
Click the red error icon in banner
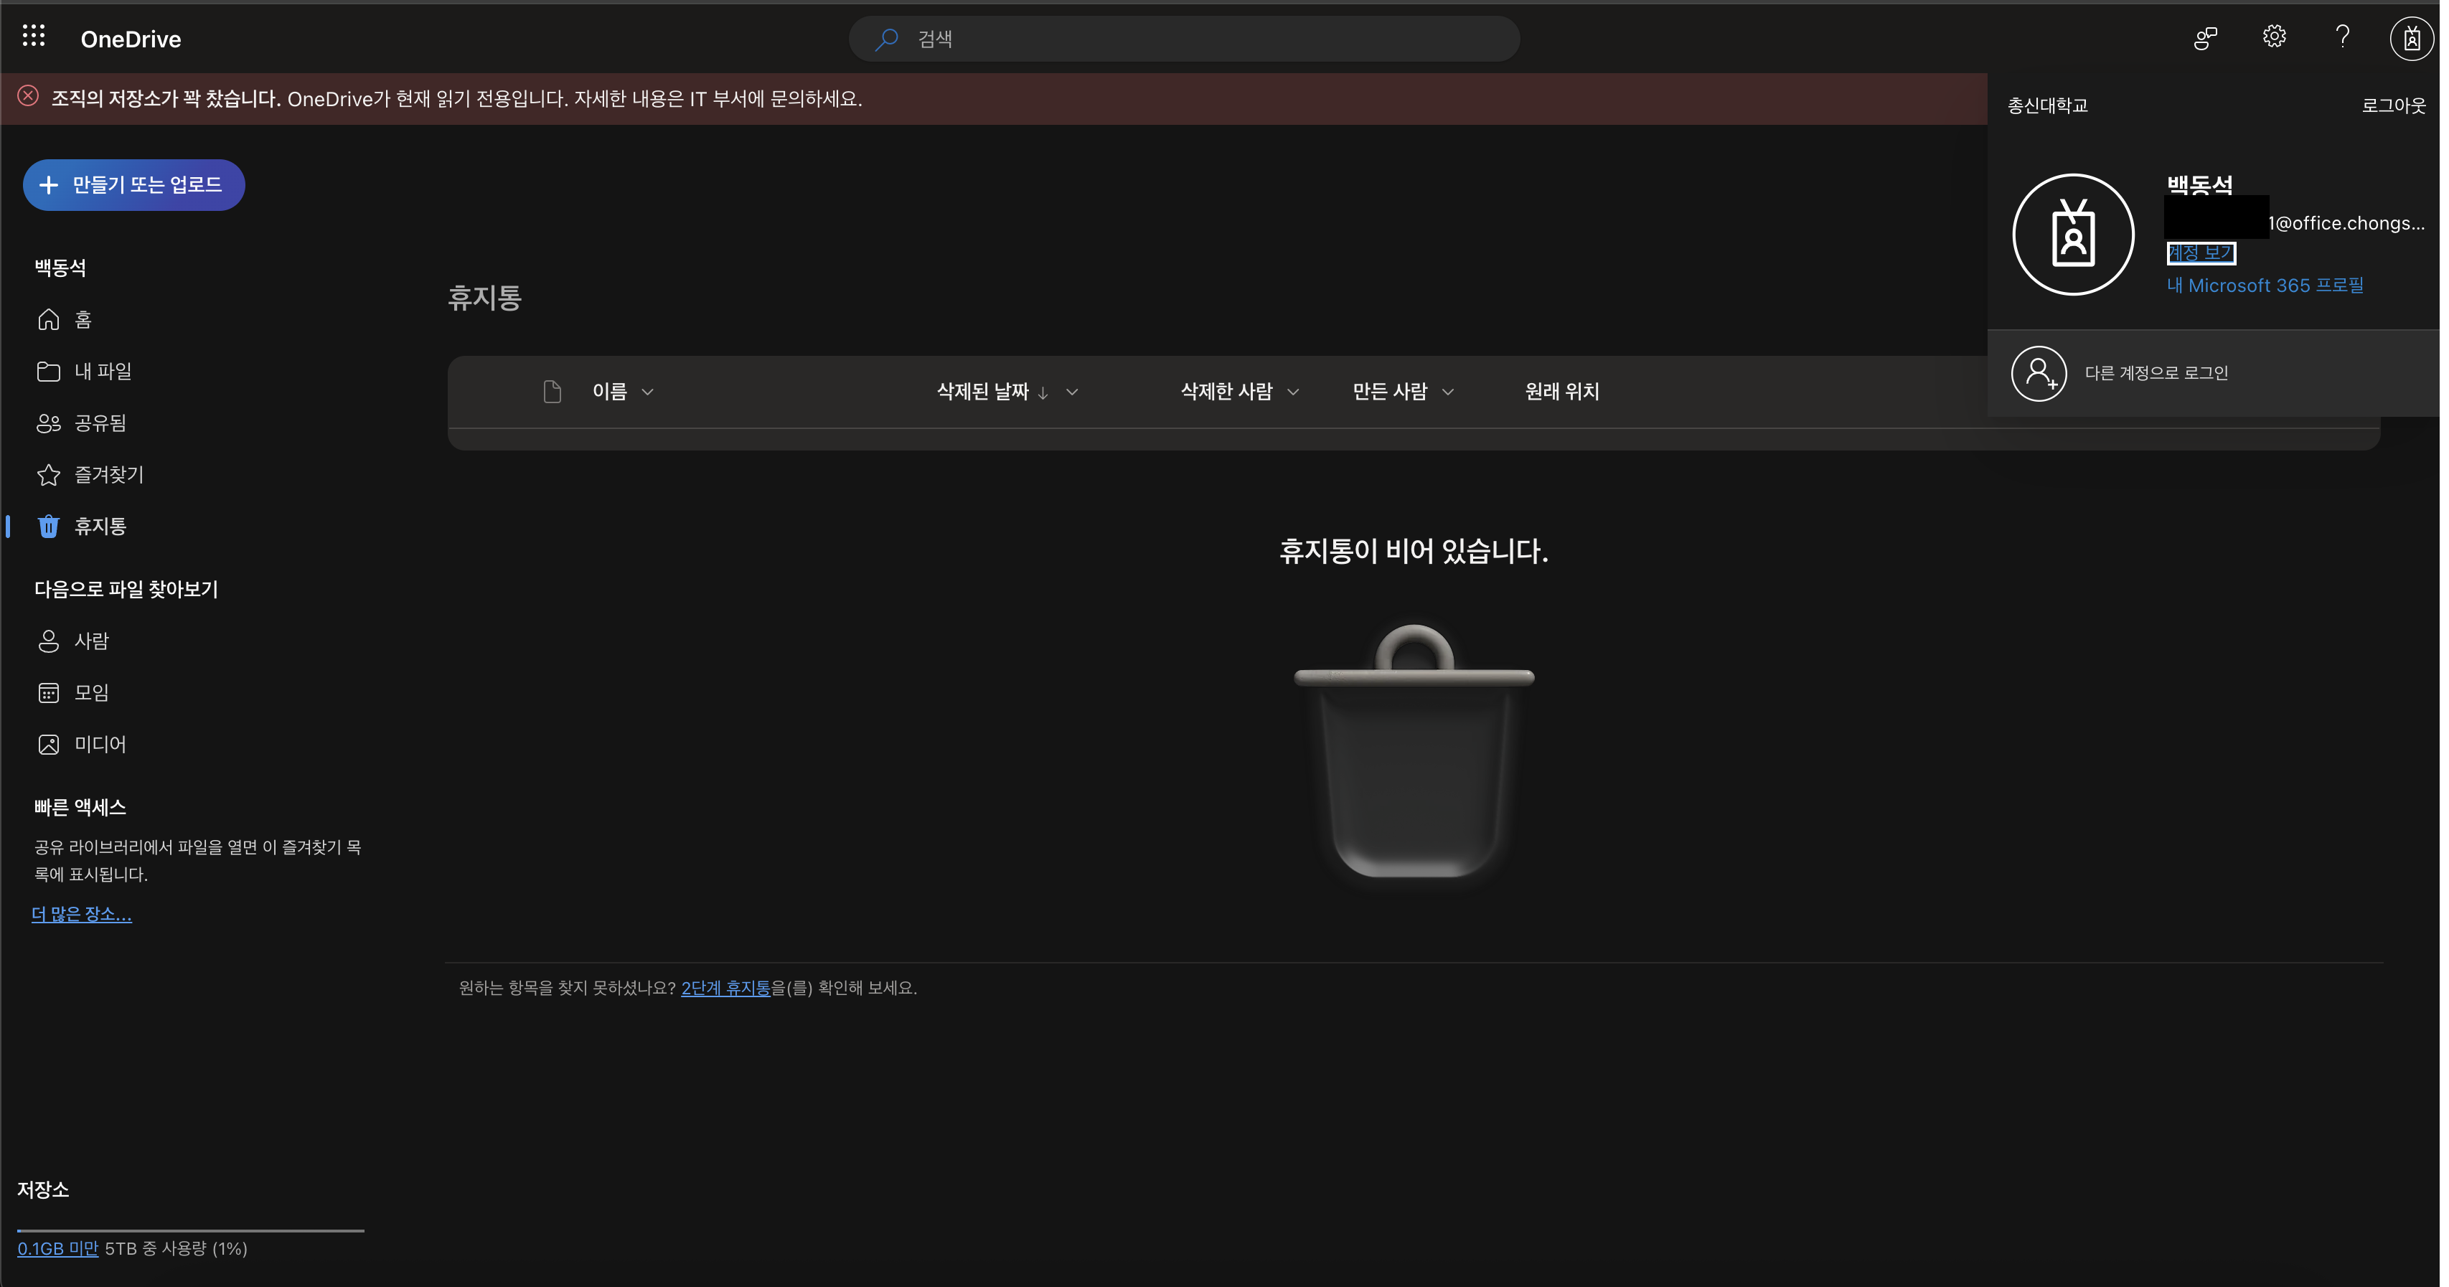pyautogui.click(x=29, y=96)
